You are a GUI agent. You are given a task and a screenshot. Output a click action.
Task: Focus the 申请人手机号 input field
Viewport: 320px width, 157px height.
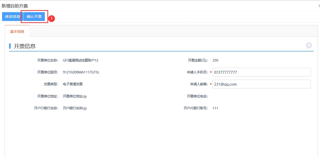pos(261,72)
